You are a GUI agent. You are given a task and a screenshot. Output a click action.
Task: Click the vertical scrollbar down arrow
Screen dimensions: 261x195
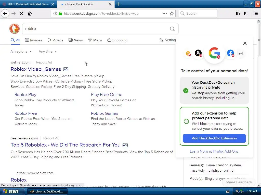click(259, 185)
